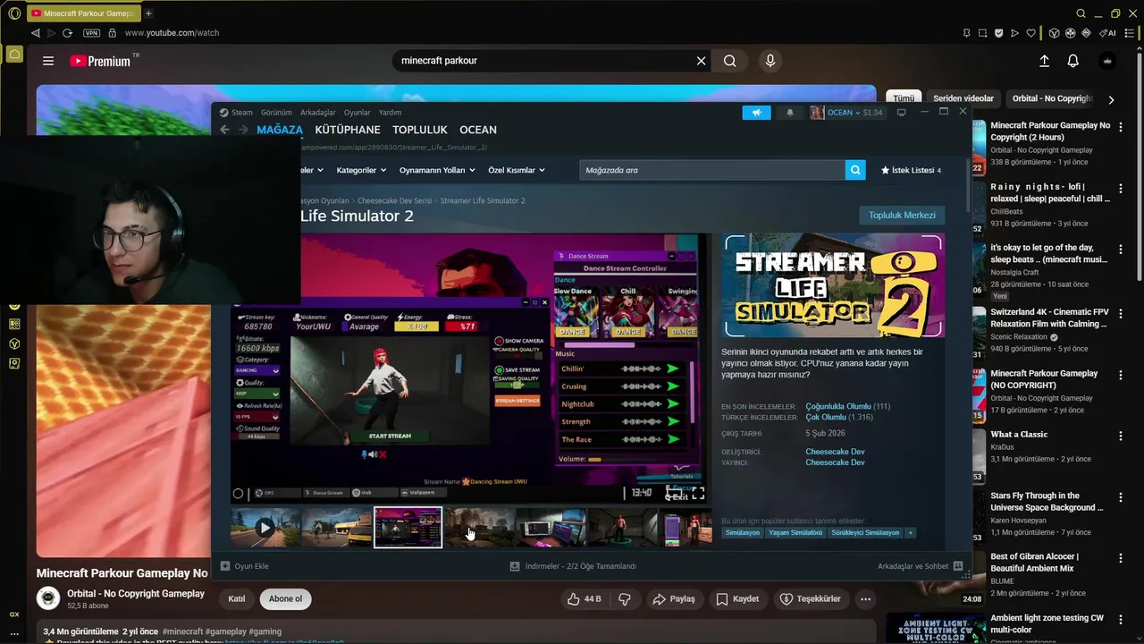Open İstek Listesi wishlist link
This screenshot has height=644, width=1144.
coord(911,170)
